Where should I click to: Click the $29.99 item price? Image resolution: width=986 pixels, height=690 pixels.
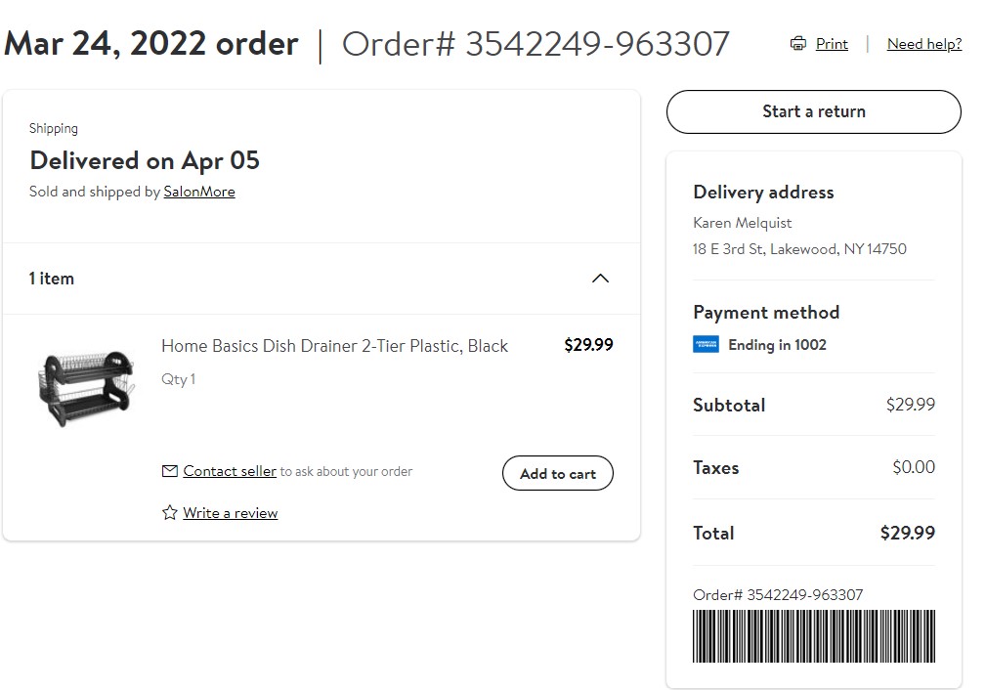[588, 345]
